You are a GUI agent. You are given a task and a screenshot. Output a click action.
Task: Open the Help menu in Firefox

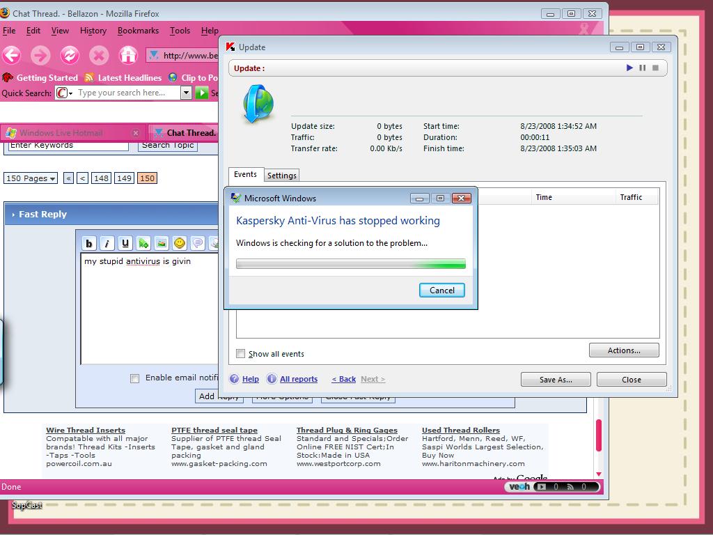[210, 31]
